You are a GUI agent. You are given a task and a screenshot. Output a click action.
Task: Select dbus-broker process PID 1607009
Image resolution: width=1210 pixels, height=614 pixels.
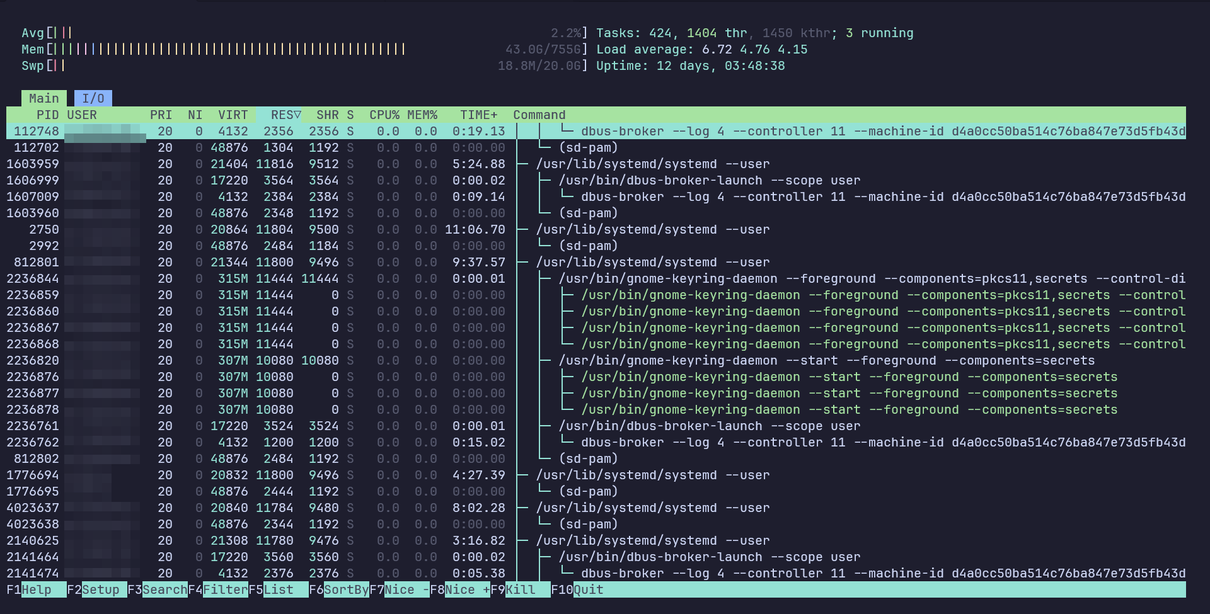[x=596, y=196]
